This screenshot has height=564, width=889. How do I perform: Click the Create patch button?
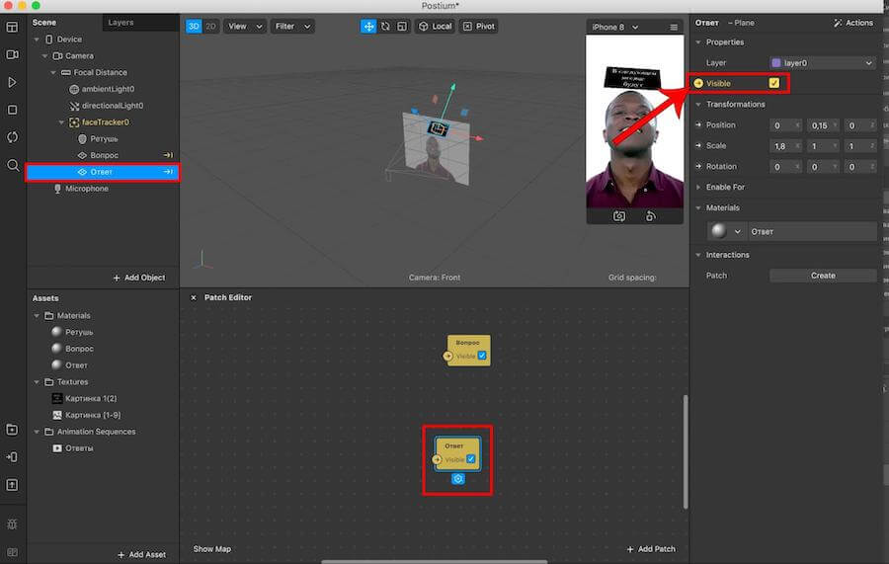pos(822,276)
